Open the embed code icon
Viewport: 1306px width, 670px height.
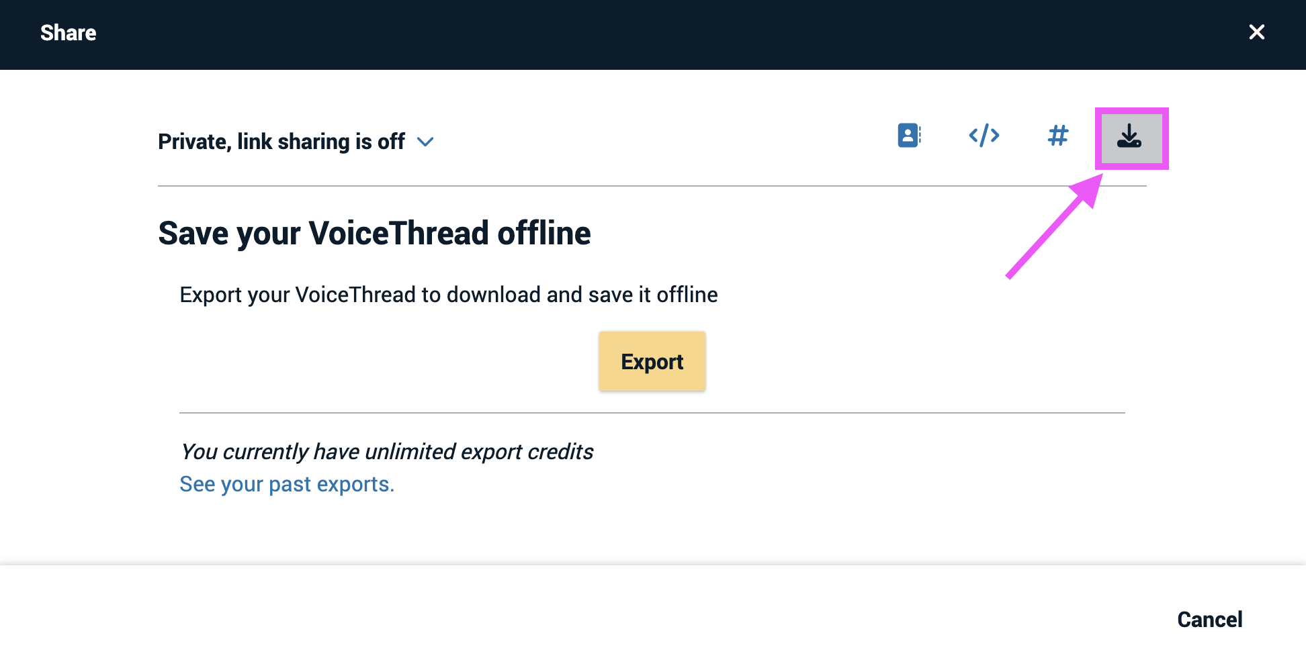pos(984,136)
